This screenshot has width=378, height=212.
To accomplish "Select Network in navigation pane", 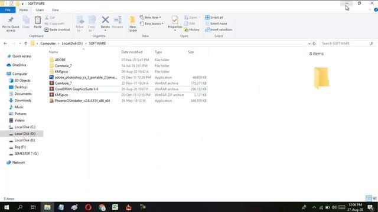I will coord(18,163).
